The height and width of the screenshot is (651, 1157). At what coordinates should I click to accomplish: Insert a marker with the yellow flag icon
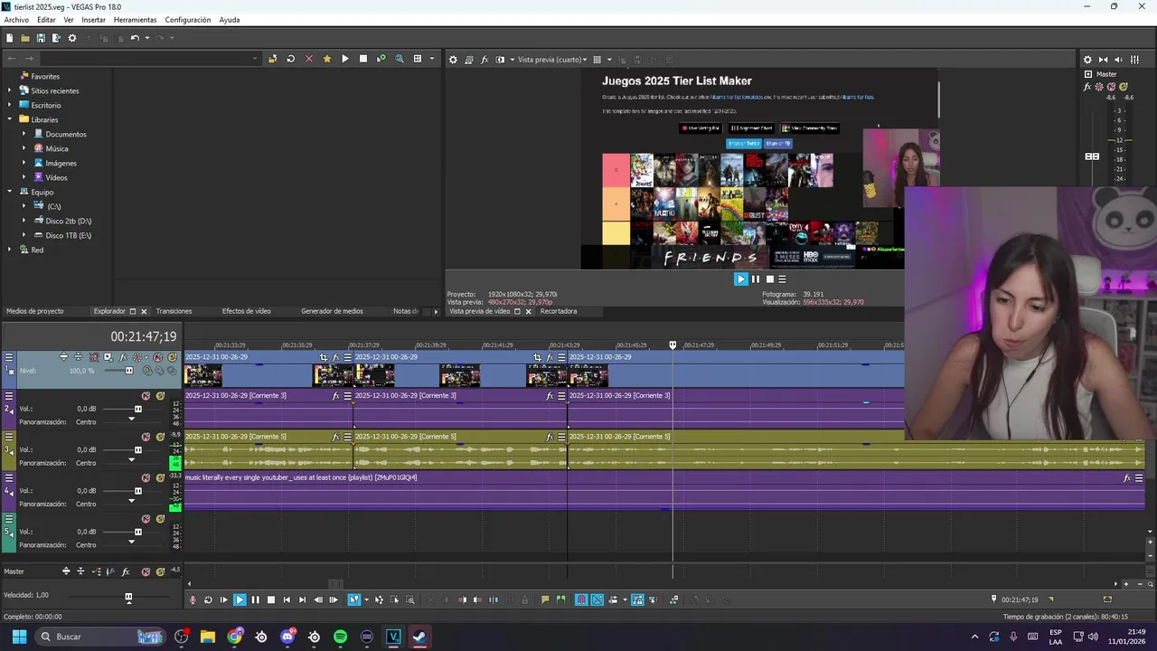point(545,599)
